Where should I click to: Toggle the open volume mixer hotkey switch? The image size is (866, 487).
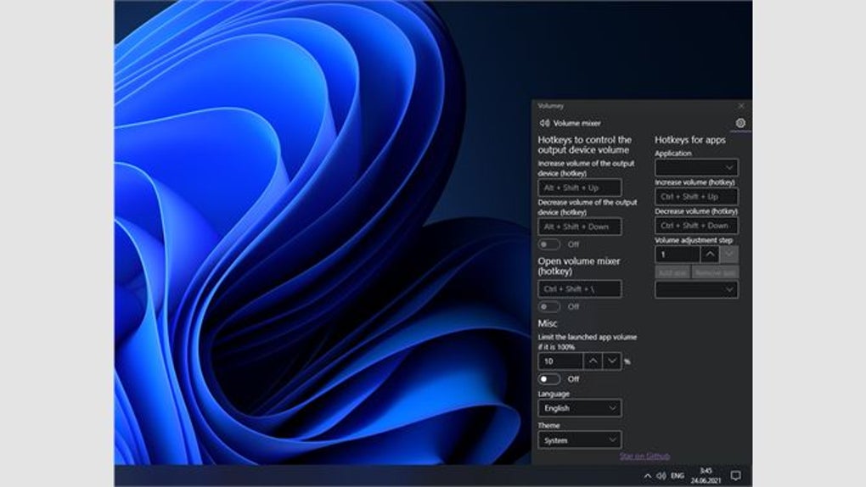pos(549,306)
